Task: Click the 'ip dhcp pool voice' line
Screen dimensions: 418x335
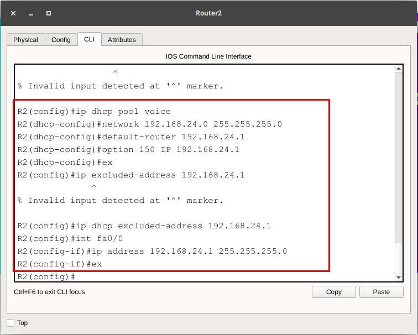Action: click(x=94, y=112)
